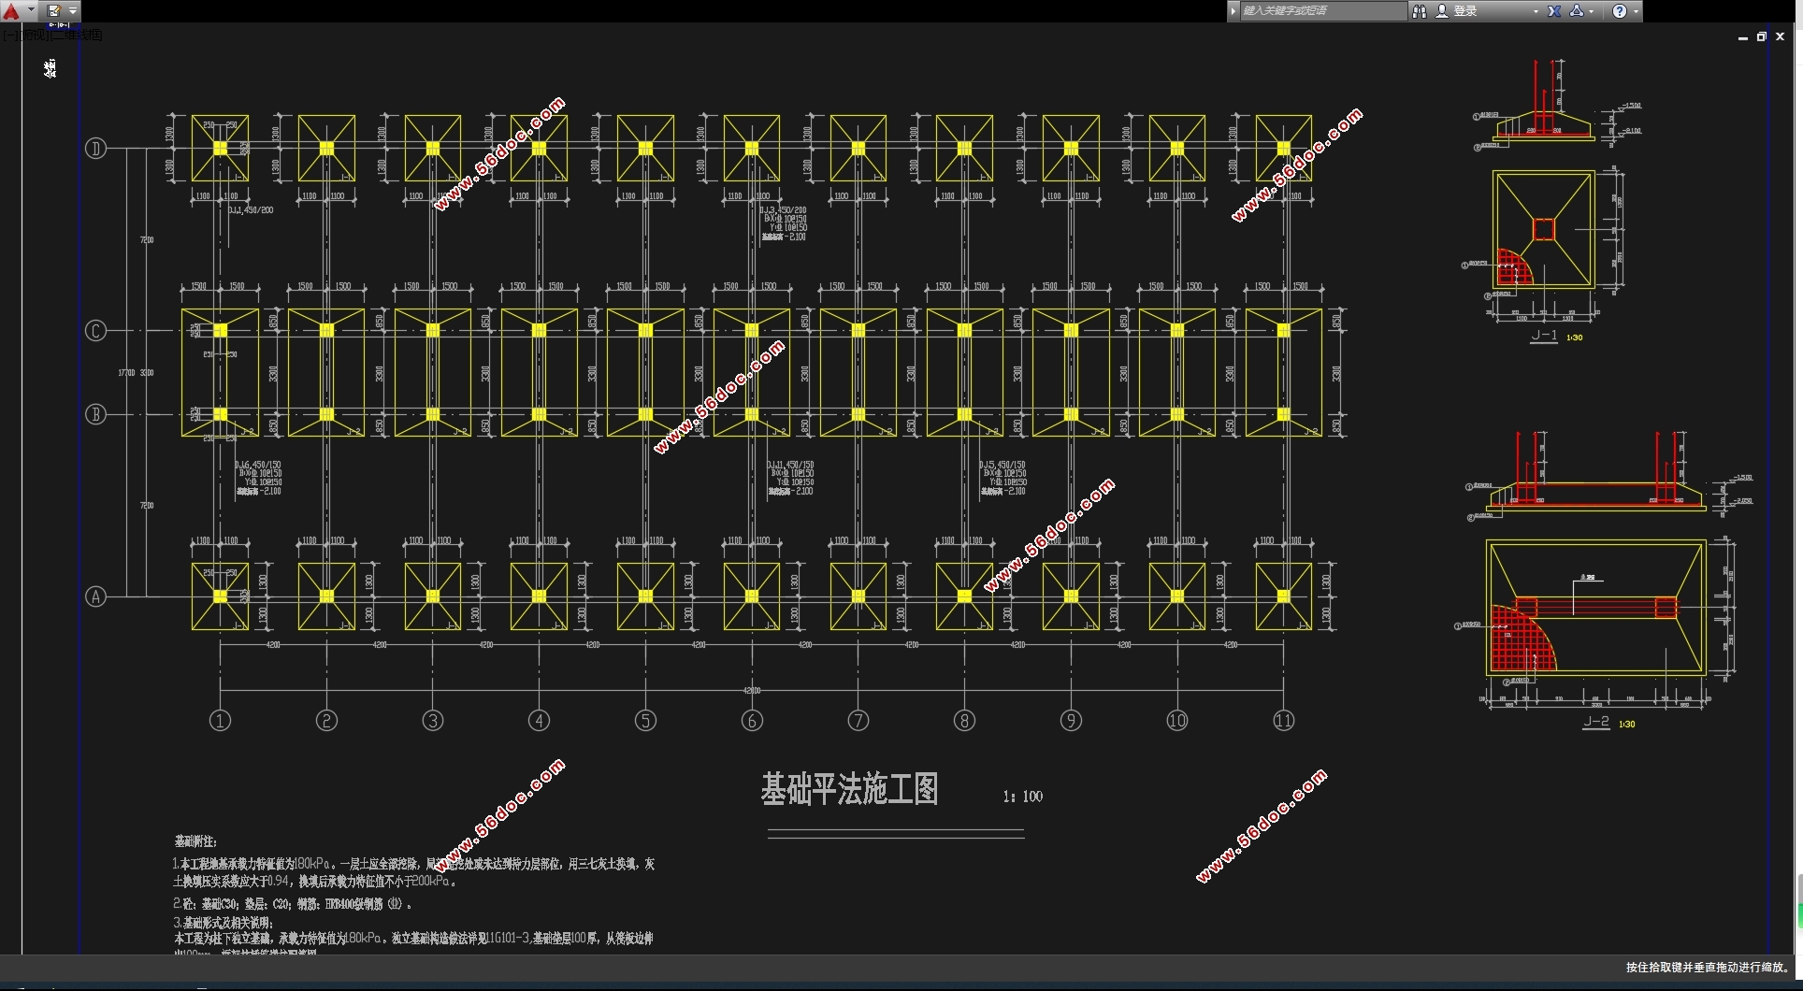Click the user sign-in silhouette icon
Screen dimensions: 1803x991
(1442, 11)
